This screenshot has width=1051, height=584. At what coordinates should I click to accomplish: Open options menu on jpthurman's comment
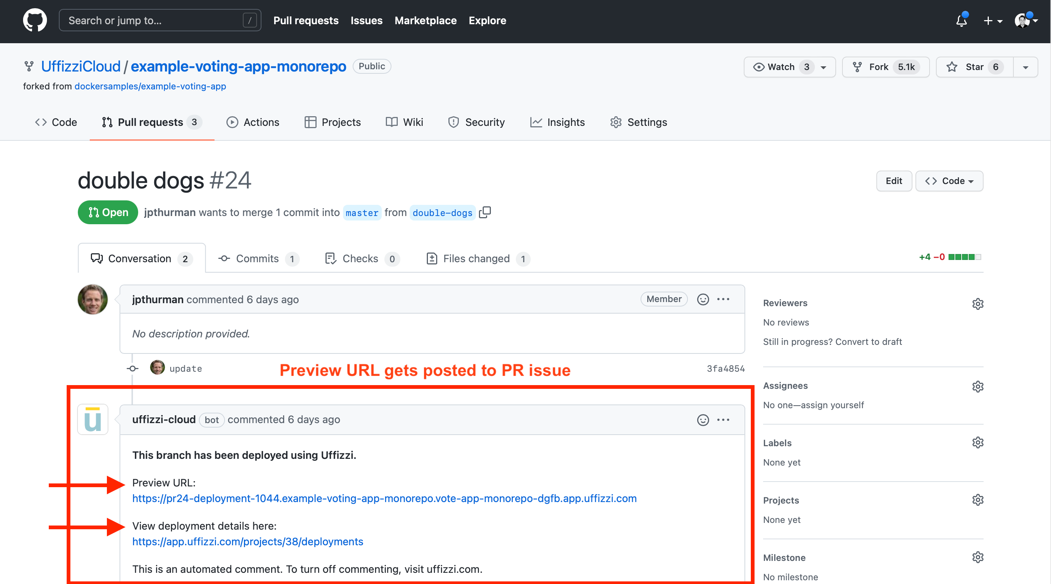[x=723, y=299]
